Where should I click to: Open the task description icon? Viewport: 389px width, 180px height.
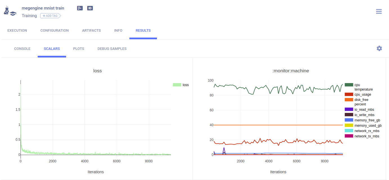point(80,8)
